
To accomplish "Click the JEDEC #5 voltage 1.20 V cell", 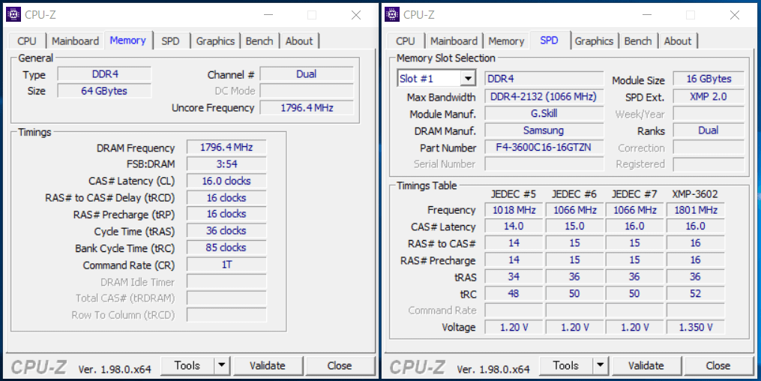I will coord(514,328).
